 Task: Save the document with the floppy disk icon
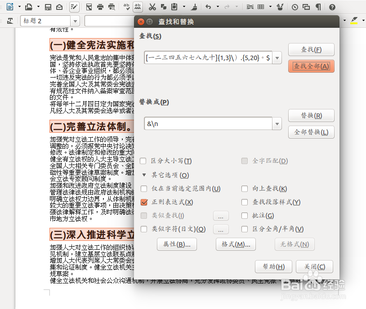coord(48,7)
